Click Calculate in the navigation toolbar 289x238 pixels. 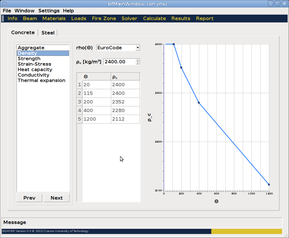(154, 18)
